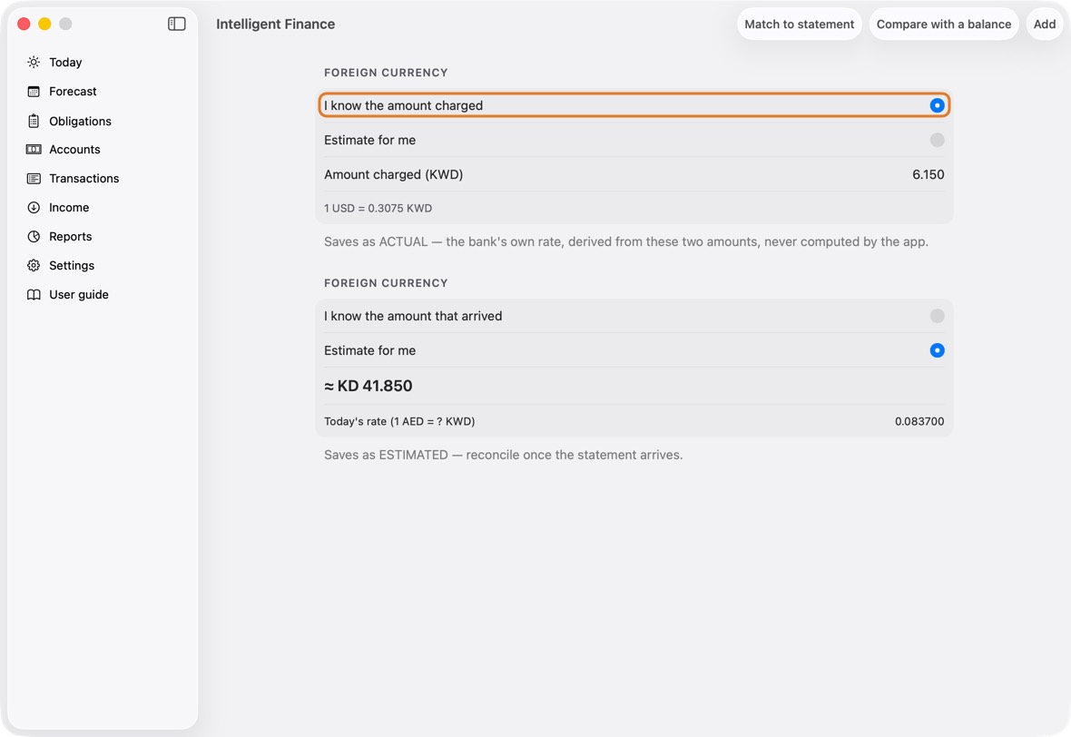Open the Transactions list icon
Image resolution: width=1071 pixels, height=737 pixels.
pyautogui.click(x=34, y=178)
